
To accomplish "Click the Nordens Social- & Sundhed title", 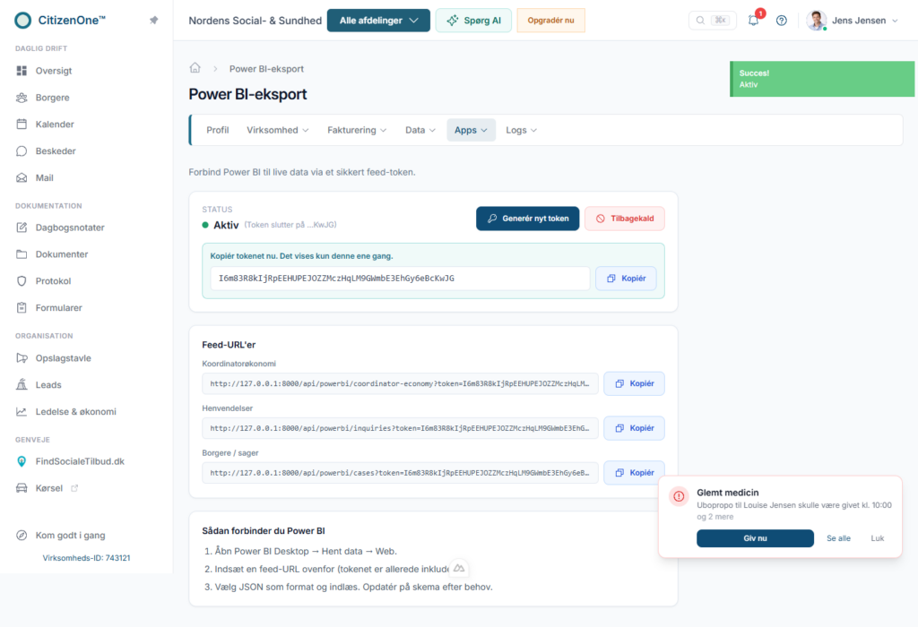I will [x=255, y=21].
